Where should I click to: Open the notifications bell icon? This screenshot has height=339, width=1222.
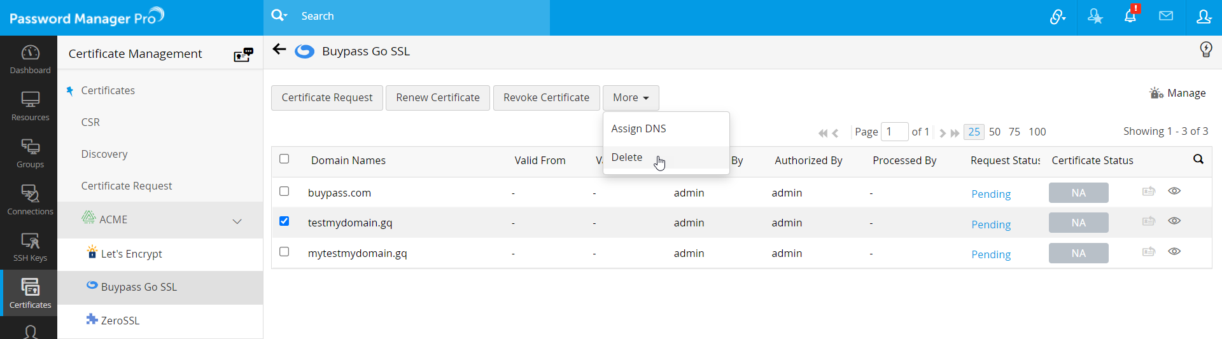[x=1130, y=16]
